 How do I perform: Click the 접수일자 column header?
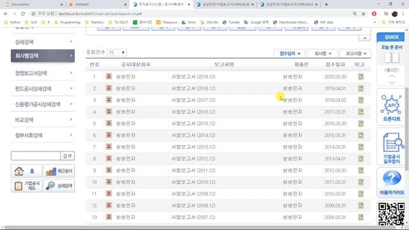tap(335, 65)
